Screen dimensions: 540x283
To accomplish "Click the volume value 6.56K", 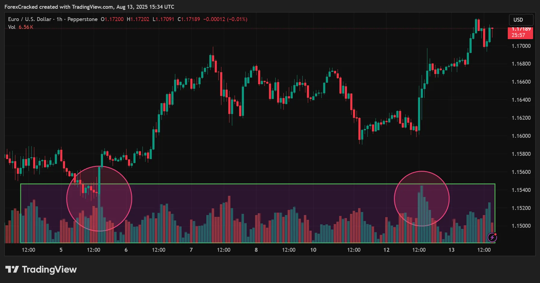I will tap(25, 27).
